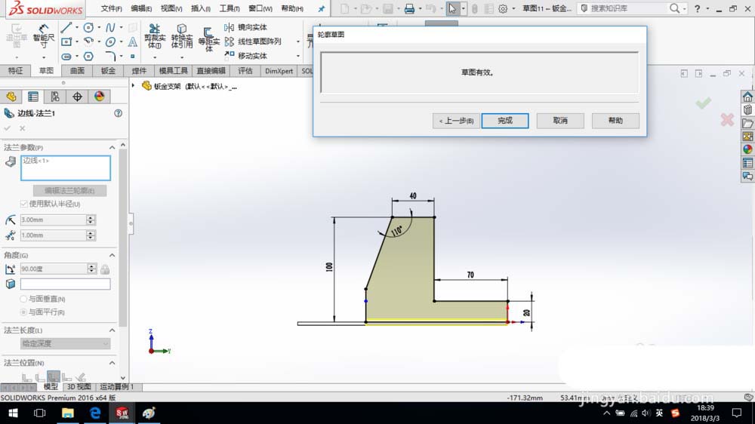The image size is (755, 424).
Task: Click Offset Entities (等距实体) tool
Action: click(209, 39)
